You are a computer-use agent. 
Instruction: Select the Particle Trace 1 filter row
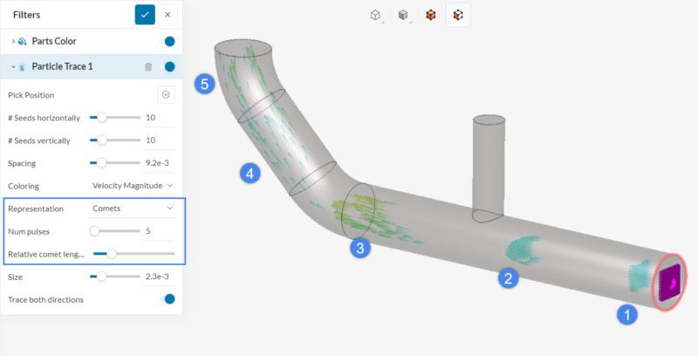(79, 66)
